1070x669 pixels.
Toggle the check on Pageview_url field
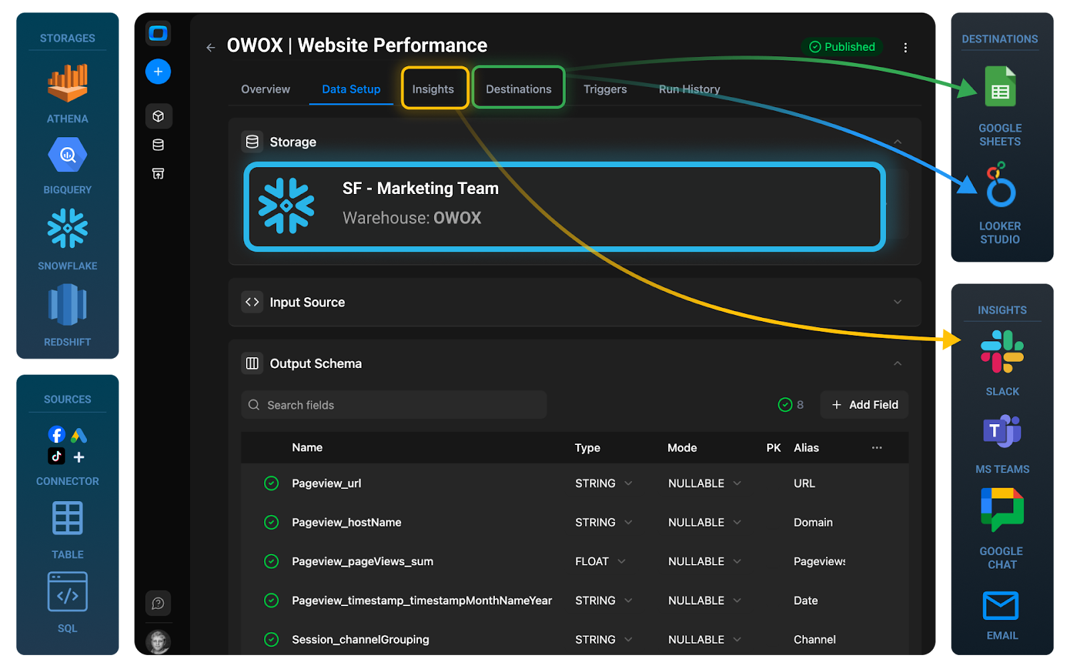pos(272,482)
